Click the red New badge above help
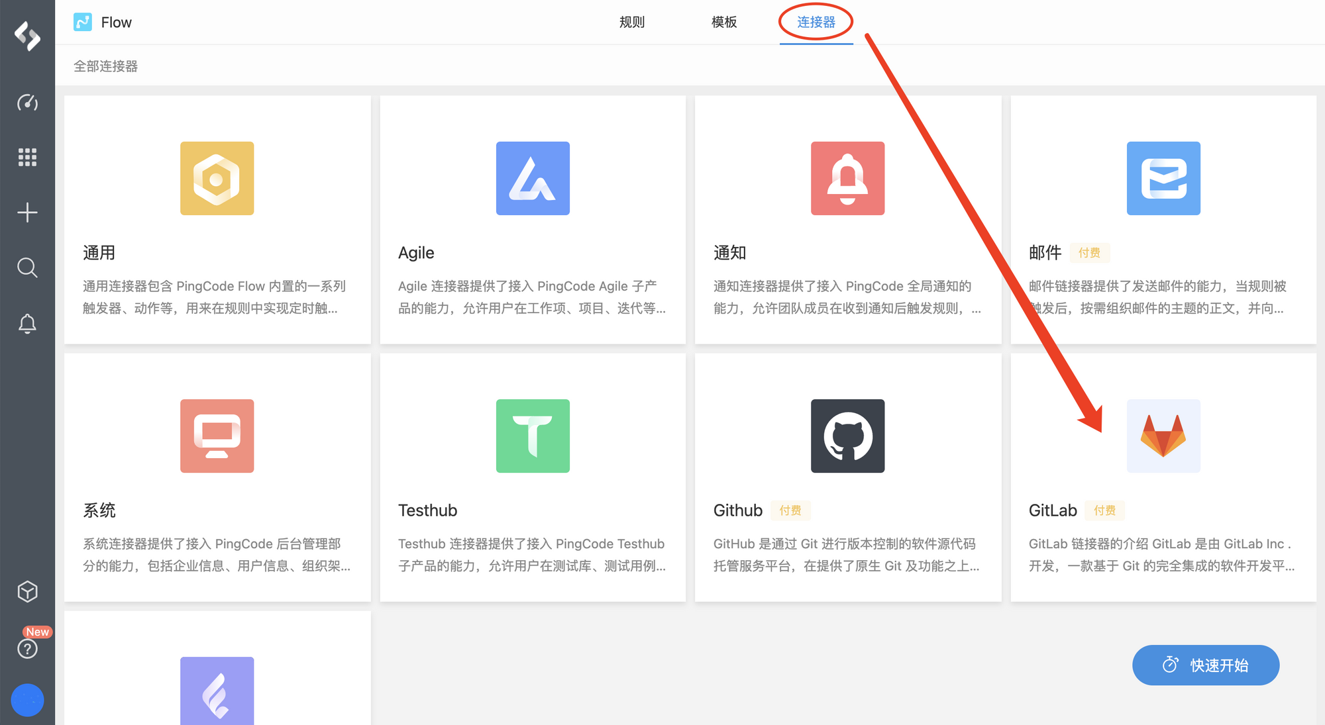Viewport: 1325px width, 725px height. pos(38,632)
